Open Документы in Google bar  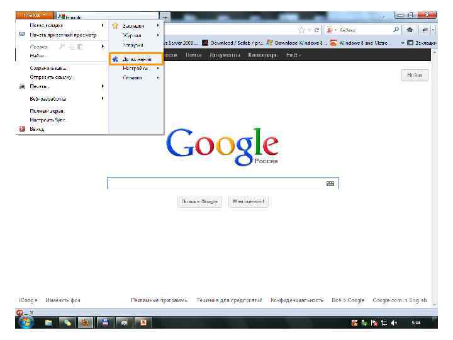[x=225, y=55]
